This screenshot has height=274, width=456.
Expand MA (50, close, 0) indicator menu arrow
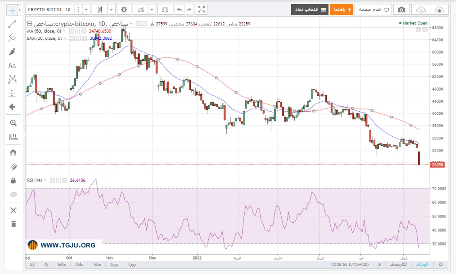pos(64,31)
